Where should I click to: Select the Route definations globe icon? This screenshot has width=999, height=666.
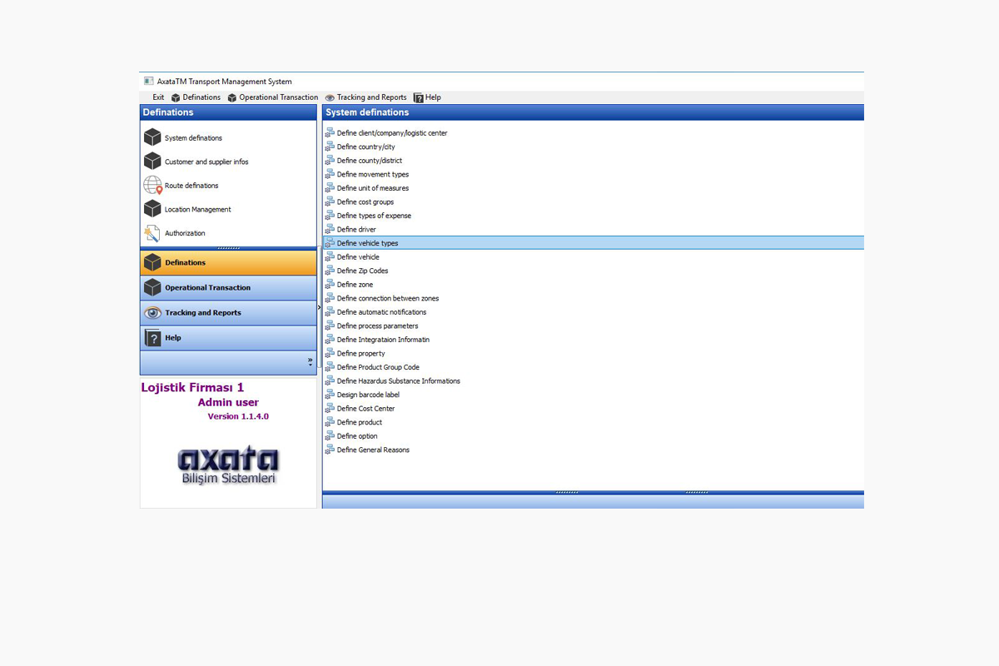click(152, 185)
